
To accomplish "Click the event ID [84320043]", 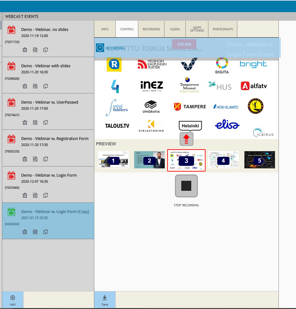I will click(x=12, y=224).
